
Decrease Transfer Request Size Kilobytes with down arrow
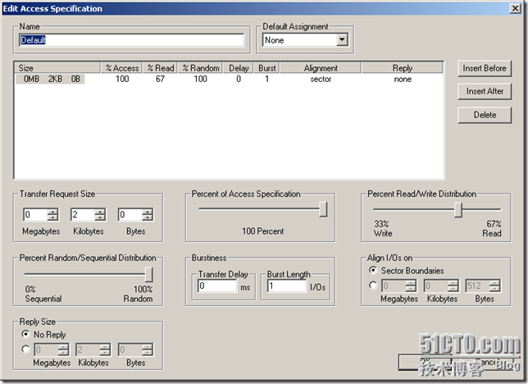(100, 217)
